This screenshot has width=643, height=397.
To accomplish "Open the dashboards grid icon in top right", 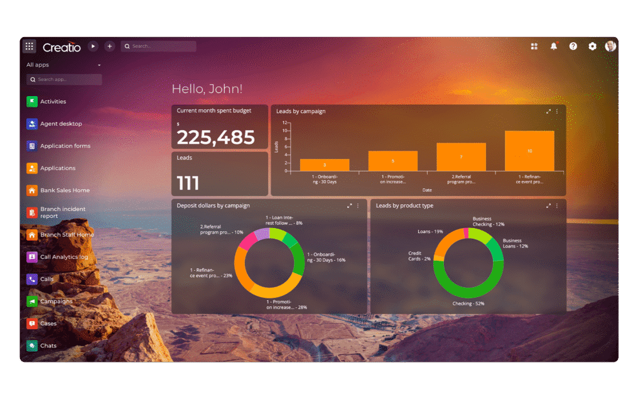I will [x=534, y=46].
